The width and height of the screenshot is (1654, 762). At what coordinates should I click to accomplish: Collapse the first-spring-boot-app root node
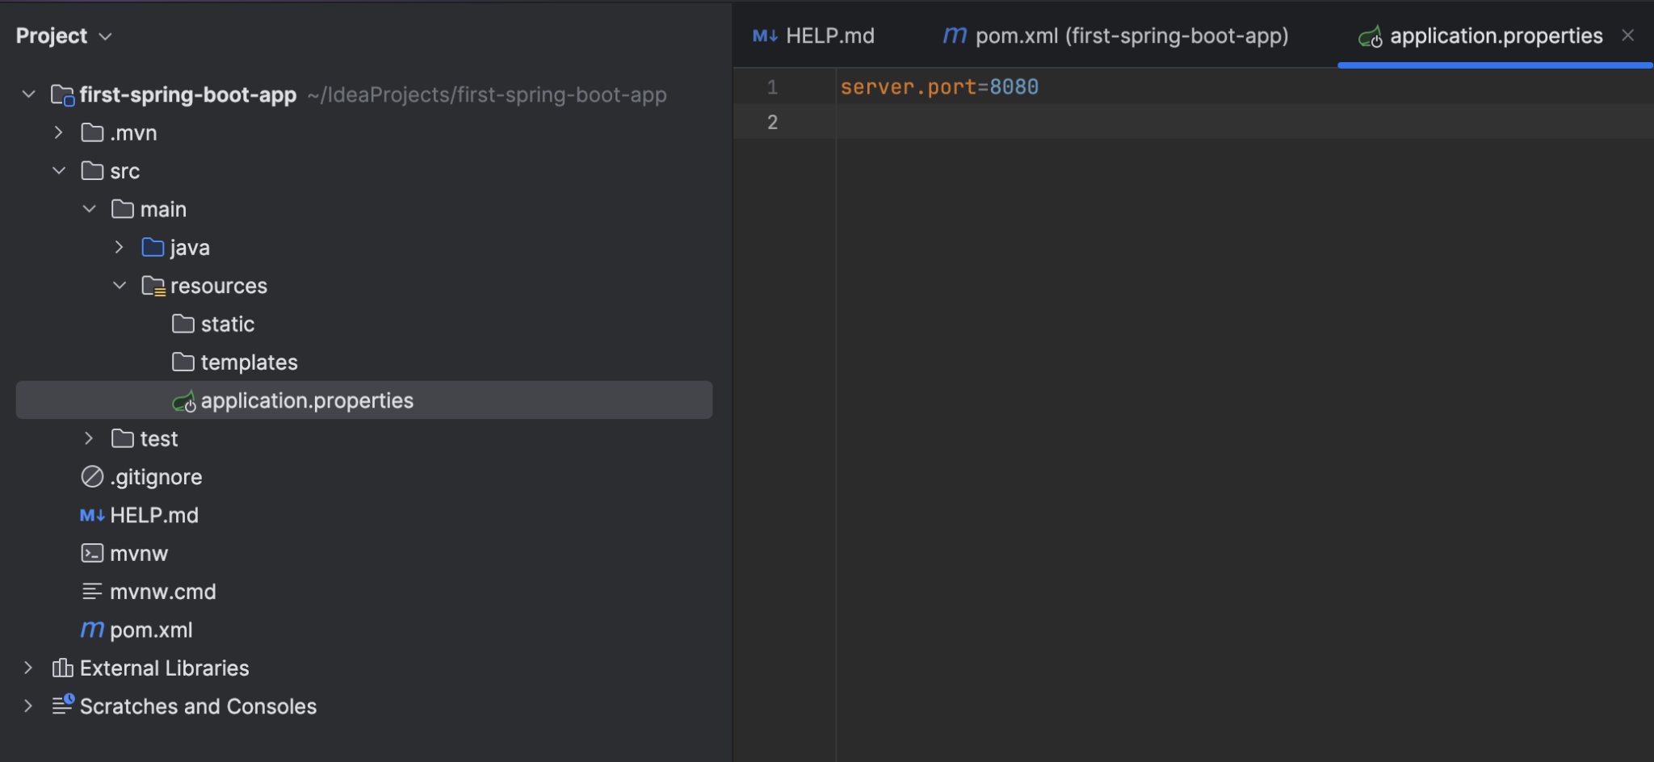click(29, 94)
